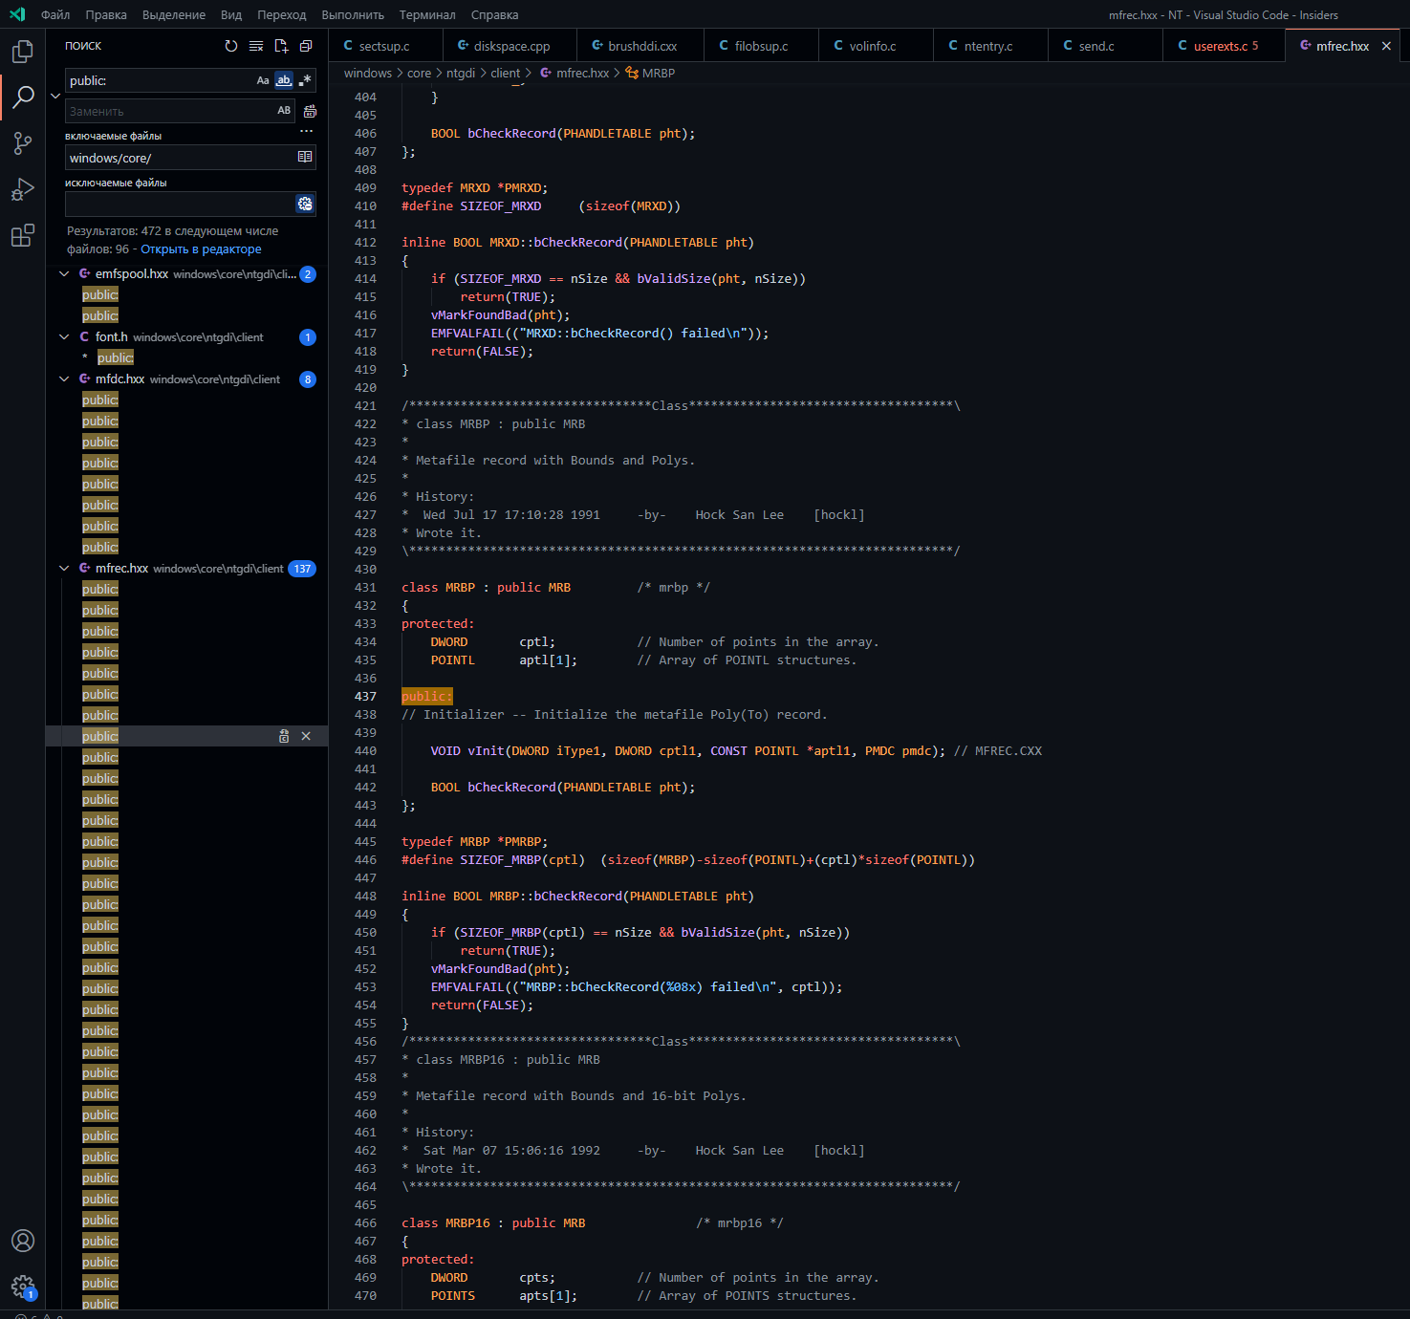Collapse all search results
1410x1319 pixels.
coord(306,46)
